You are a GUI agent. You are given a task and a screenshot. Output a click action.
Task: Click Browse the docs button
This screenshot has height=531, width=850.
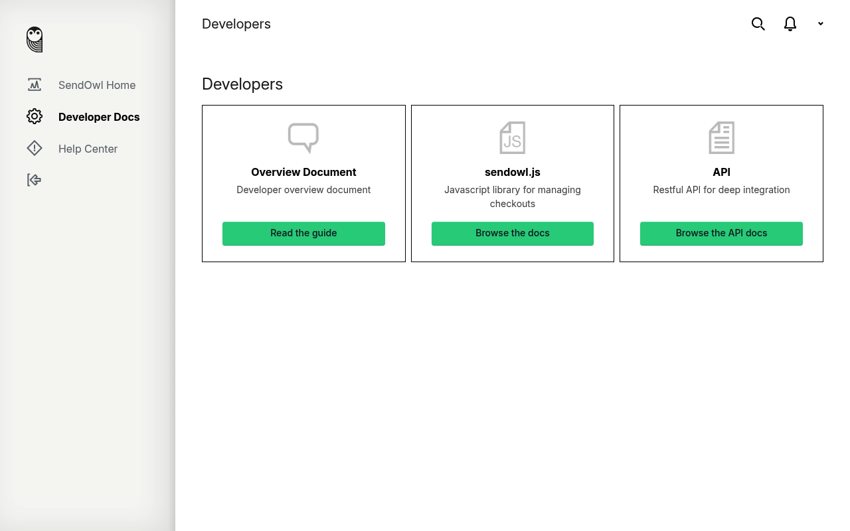pos(513,234)
